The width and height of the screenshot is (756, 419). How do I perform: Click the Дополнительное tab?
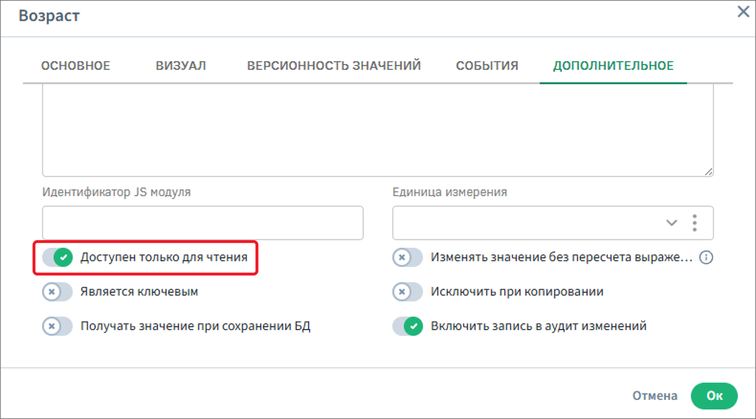point(613,66)
